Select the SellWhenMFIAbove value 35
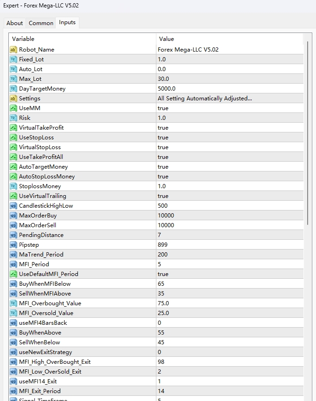The height and width of the screenshot is (401, 316). [x=161, y=294]
